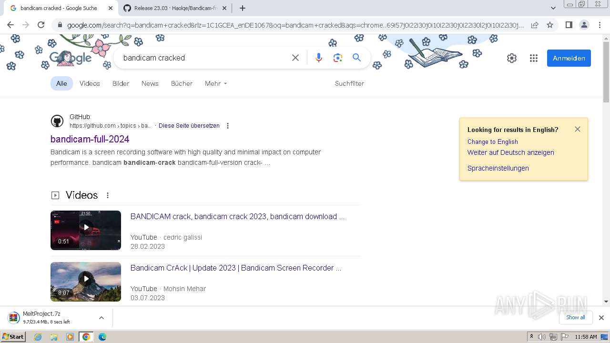Open File Explorer from the taskbar
610x343 pixels.
pos(54,337)
